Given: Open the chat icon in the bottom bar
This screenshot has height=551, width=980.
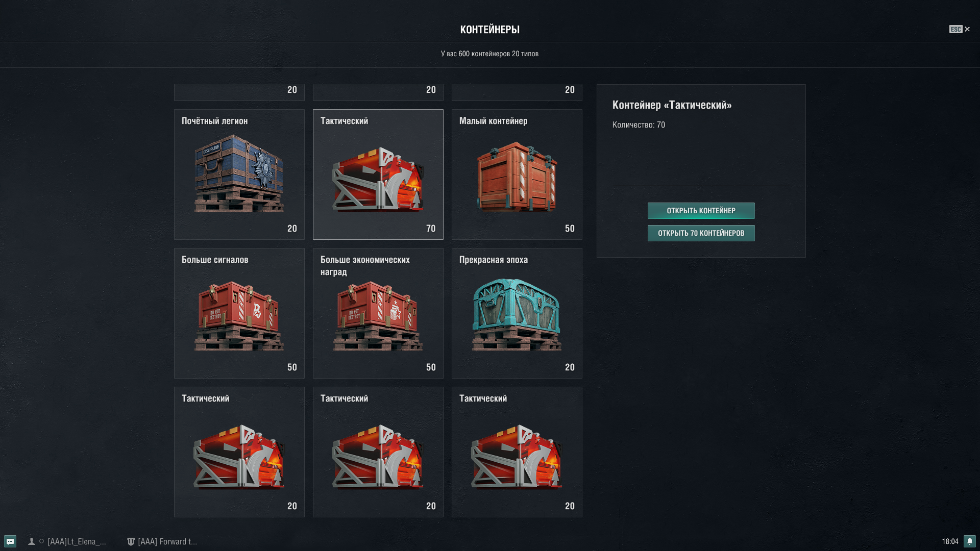Looking at the screenshot, I should tap(10, 541).
